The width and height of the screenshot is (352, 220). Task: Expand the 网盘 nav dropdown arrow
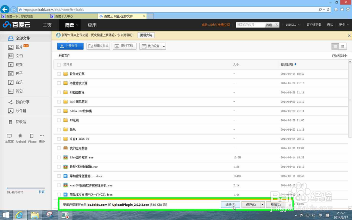pos(77,25)
